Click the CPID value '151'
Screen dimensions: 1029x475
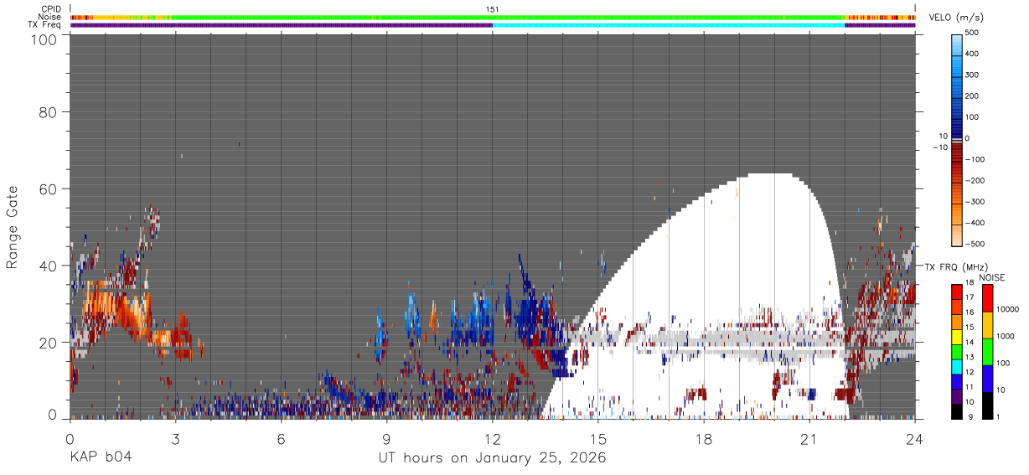coord(493,9)
